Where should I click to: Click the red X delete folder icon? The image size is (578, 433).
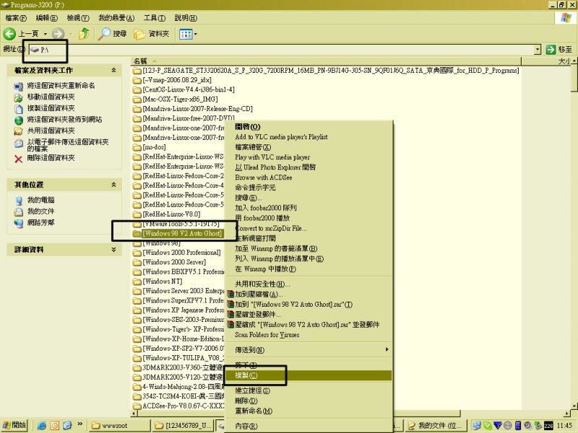tap(19, 159)
